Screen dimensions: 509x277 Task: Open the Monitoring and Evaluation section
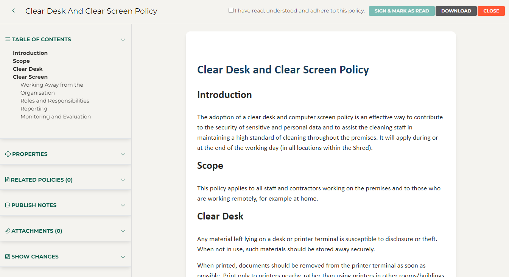coord(56,116)
